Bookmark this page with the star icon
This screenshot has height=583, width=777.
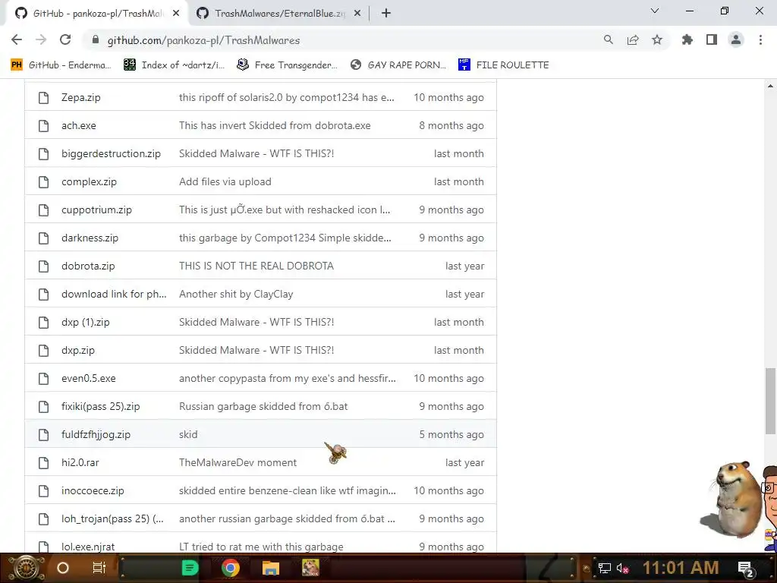tap(657, 40)
